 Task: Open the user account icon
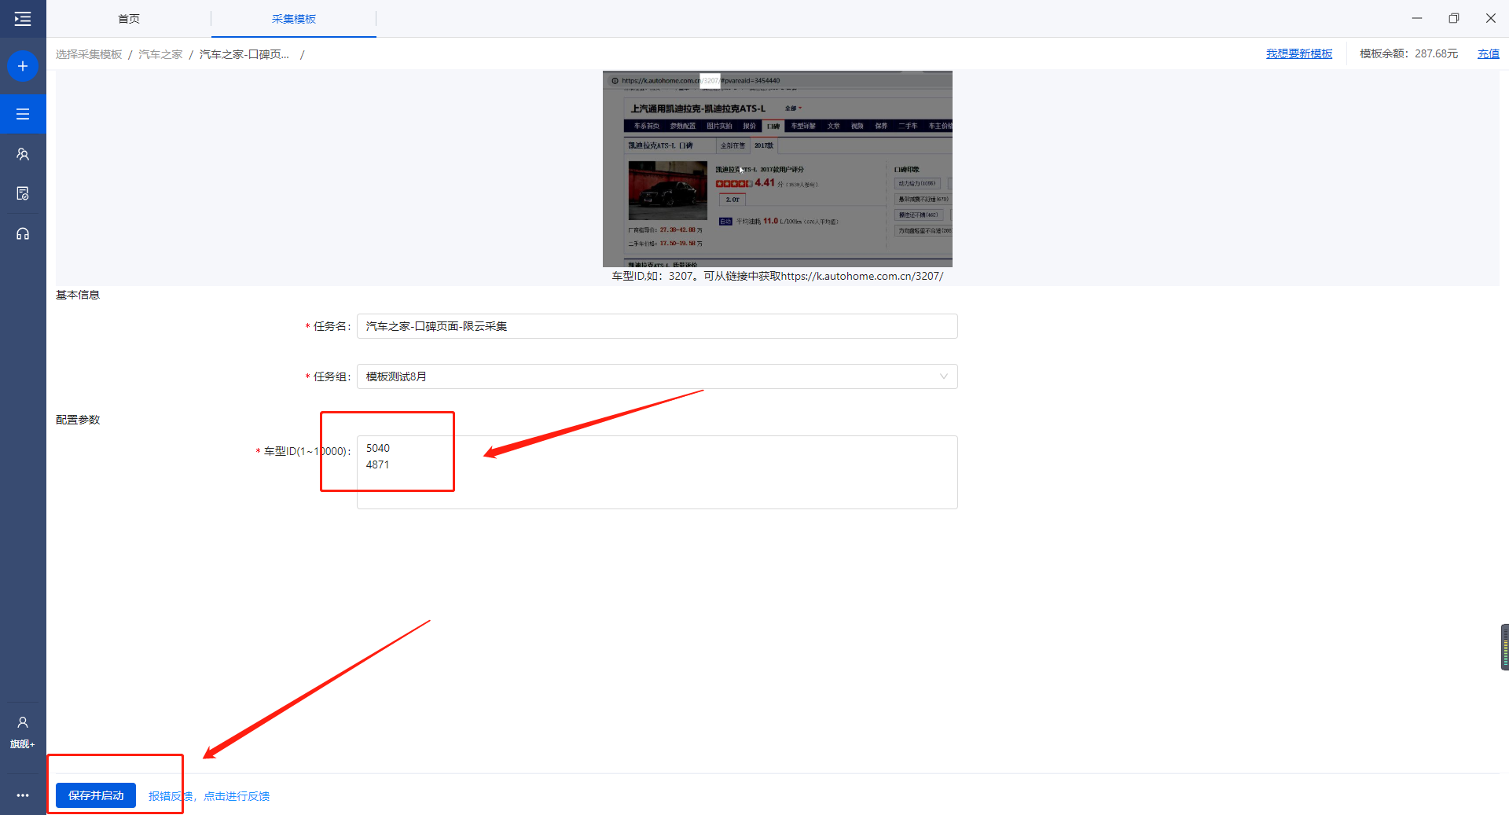[23, 722]
